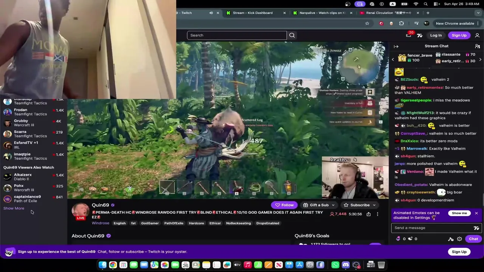Bookmark this page with the star icon
Screen dimensions: 484x272
point(367,23)
